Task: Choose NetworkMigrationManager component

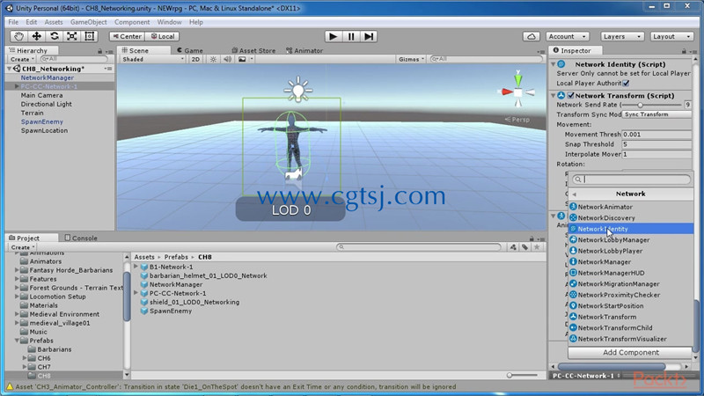Action: (631, 283)
